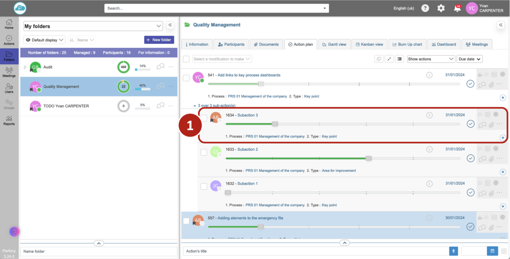Open the settings gear icon
This screenshot has width=510, height=259.
[x=441, y=8]
